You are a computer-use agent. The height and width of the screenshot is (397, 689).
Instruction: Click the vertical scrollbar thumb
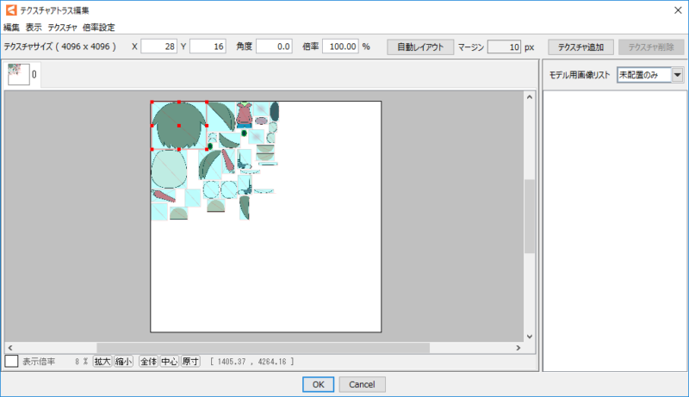tap(530, 216)
